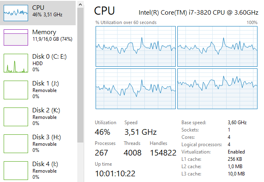Screen dimensions: 264x182
Task: Click the bottom-left CPU core graph
Action: pos(135,89)
